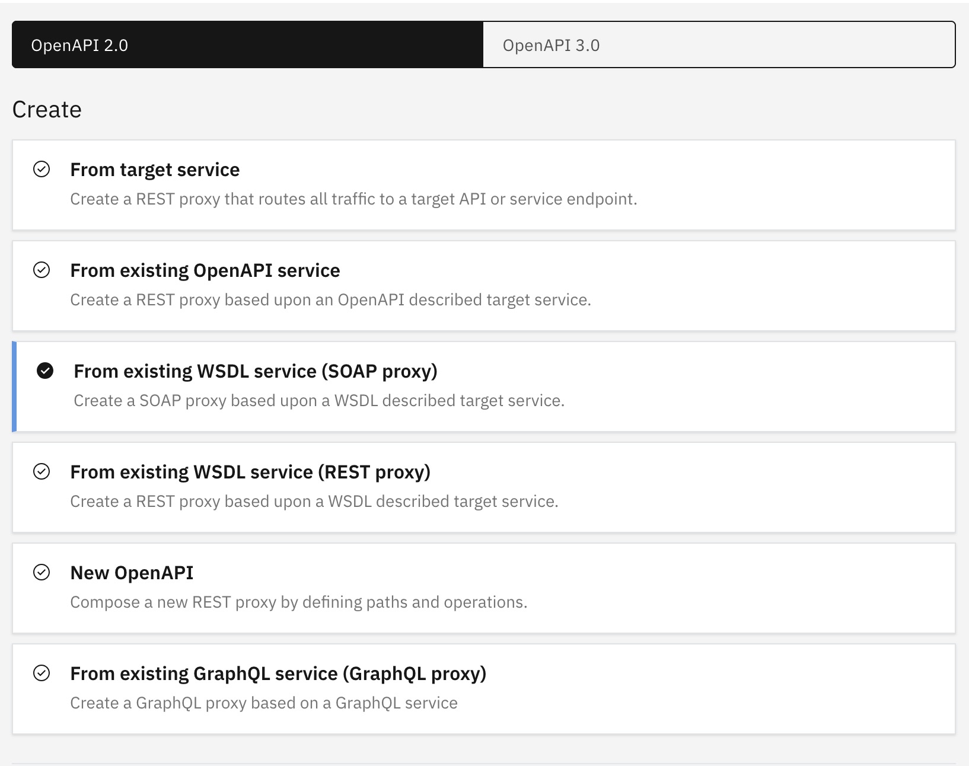Choose the New OpenAPI heading

(132, 573)
